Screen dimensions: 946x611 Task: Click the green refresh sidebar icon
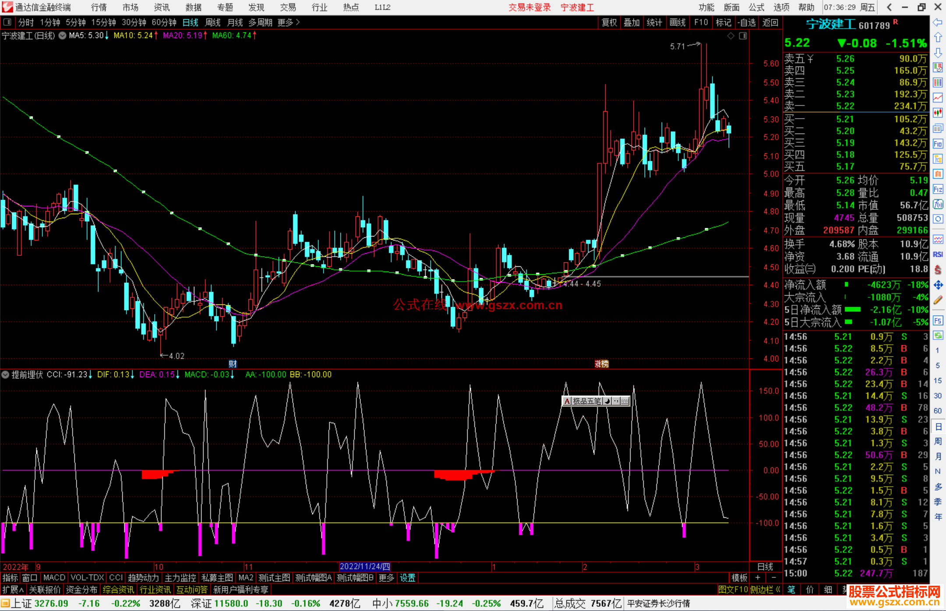click(938, 336)
